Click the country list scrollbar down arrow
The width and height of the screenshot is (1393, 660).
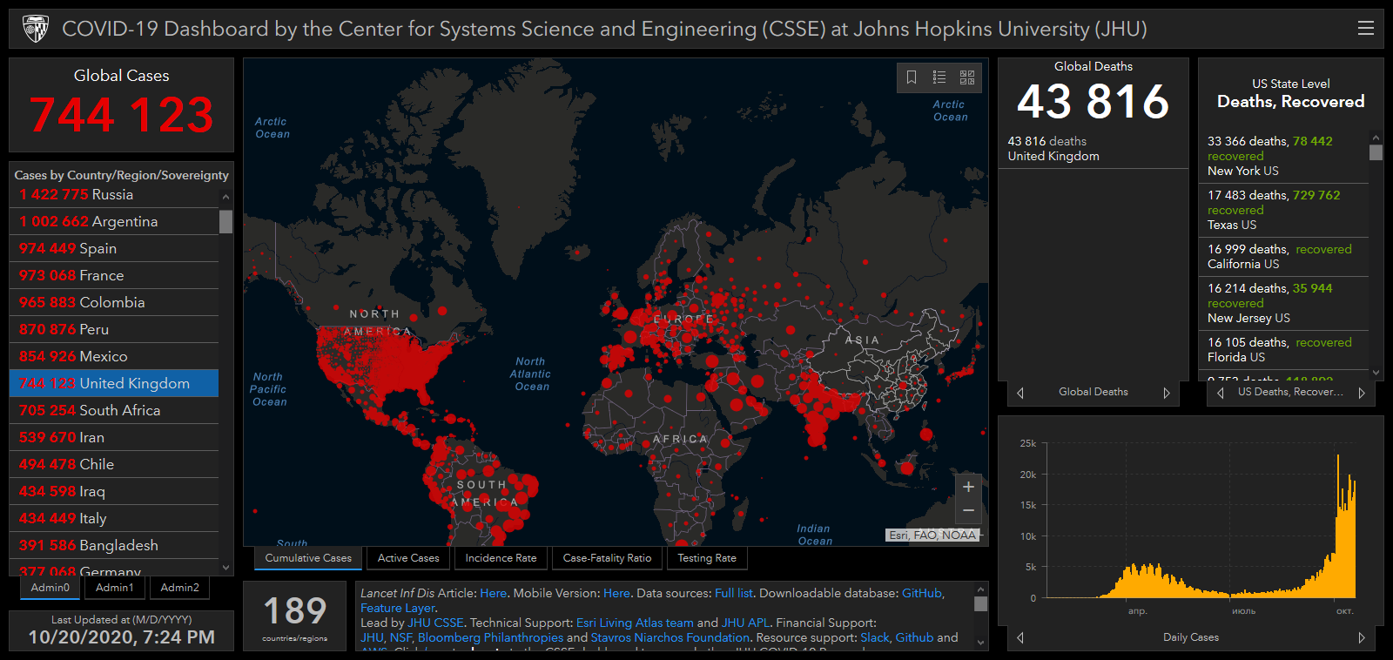[x=226, y=568]
